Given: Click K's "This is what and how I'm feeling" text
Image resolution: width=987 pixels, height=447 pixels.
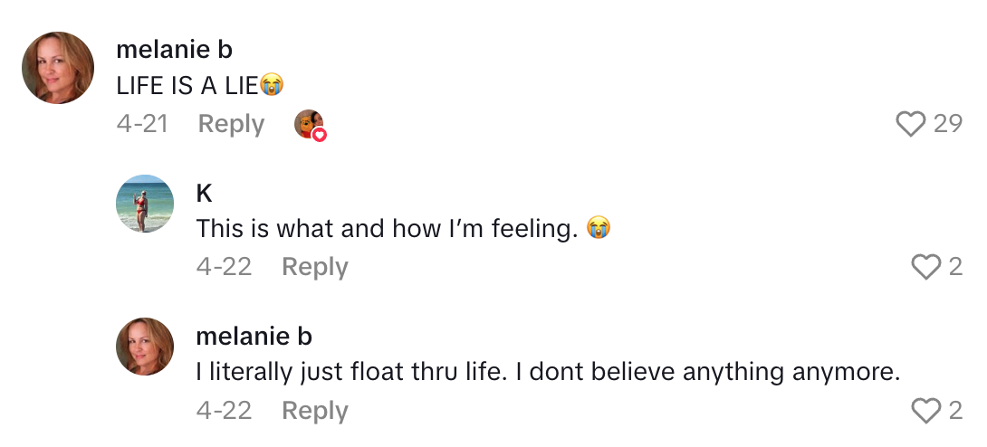Looking at the screenshot, I should coord(387,229).
